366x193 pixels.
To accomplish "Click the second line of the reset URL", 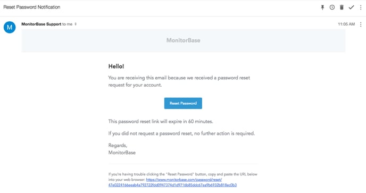I will [172, 185].
